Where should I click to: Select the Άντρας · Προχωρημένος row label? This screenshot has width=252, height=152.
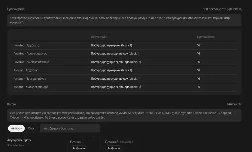coord(30,79)
